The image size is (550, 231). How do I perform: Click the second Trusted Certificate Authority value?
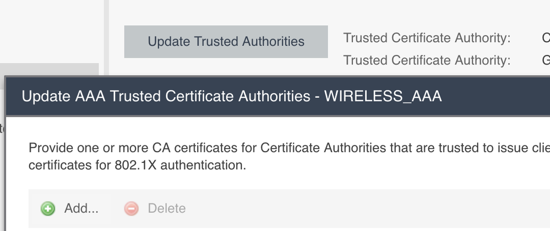coord(546,59)
